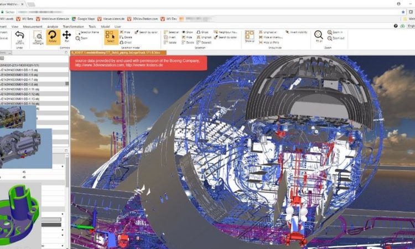Expand the structure tree plus icon

[2, 58]
